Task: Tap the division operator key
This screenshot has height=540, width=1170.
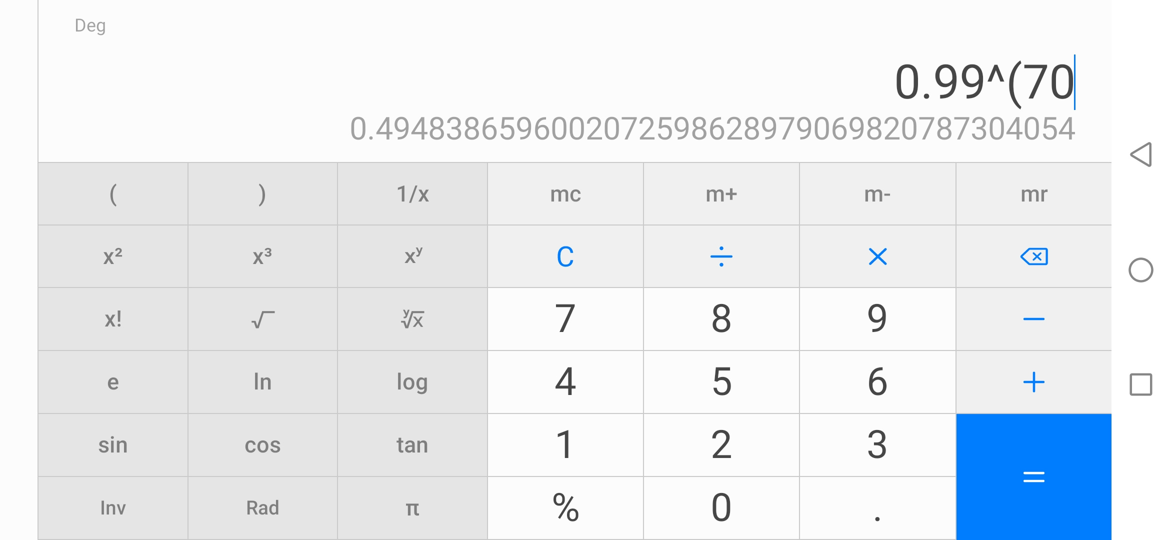Action: tap(721, 256)
